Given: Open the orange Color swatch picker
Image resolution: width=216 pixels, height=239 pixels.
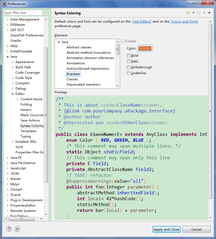Looking at the screenshot, I should 145,48.
